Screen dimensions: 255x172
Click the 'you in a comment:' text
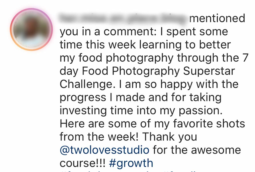click(x=108, y=32)
